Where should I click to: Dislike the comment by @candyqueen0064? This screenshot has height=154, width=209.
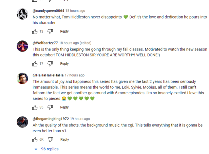(50, 32)
